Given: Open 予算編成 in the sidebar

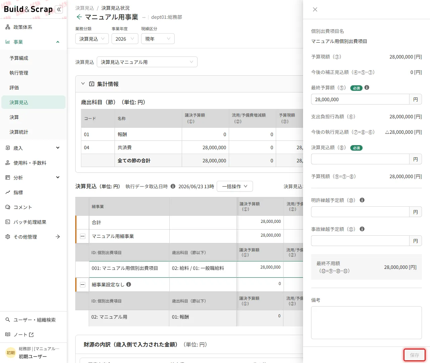Looking at the screenshot, I should tap(33, 58).
